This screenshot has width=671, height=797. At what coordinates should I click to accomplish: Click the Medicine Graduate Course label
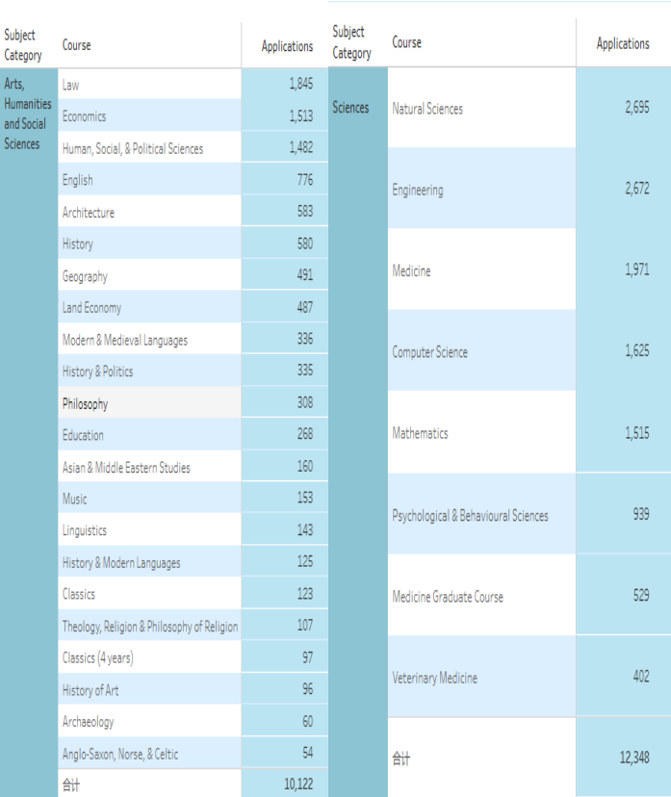coord(448,597)
